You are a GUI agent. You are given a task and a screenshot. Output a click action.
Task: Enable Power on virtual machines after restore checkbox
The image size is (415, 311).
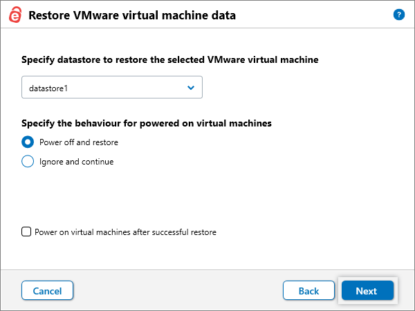point(26,232)
